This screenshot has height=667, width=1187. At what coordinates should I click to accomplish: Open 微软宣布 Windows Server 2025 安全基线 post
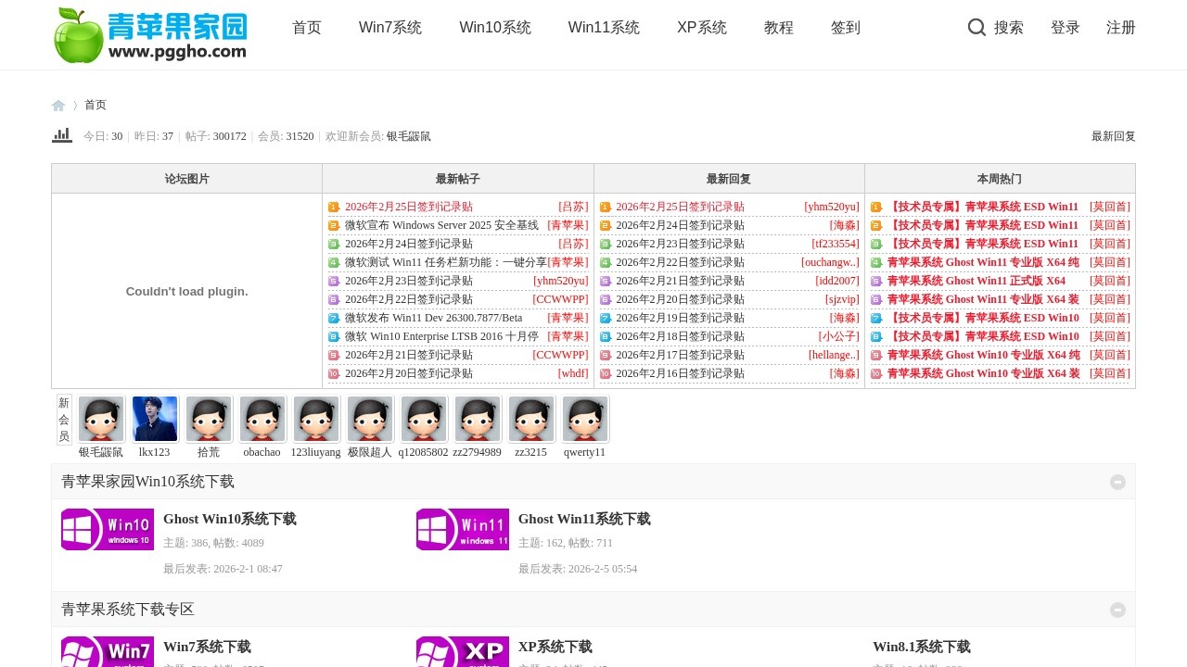click(441, 225)
